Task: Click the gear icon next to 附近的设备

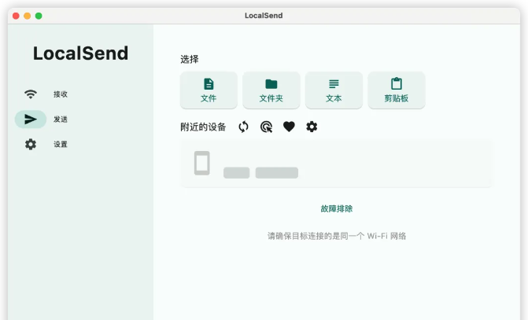Action: [312, 127]
